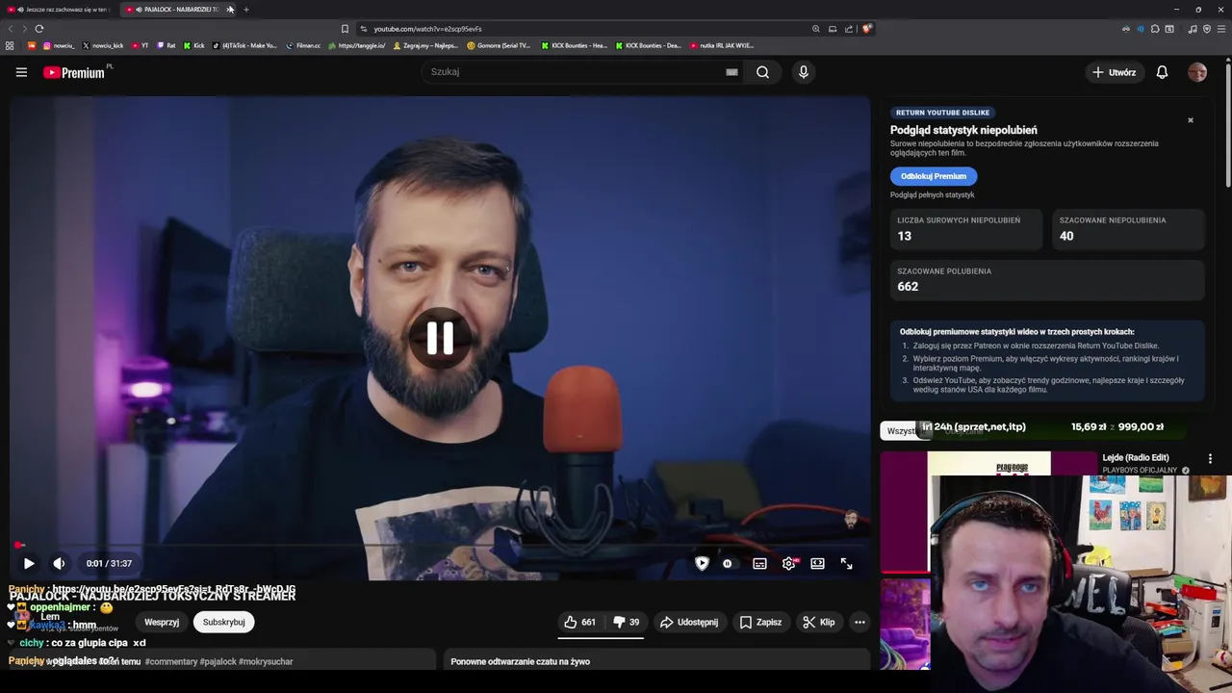Go to YouTube Premium home logo

tap(76, 72)
